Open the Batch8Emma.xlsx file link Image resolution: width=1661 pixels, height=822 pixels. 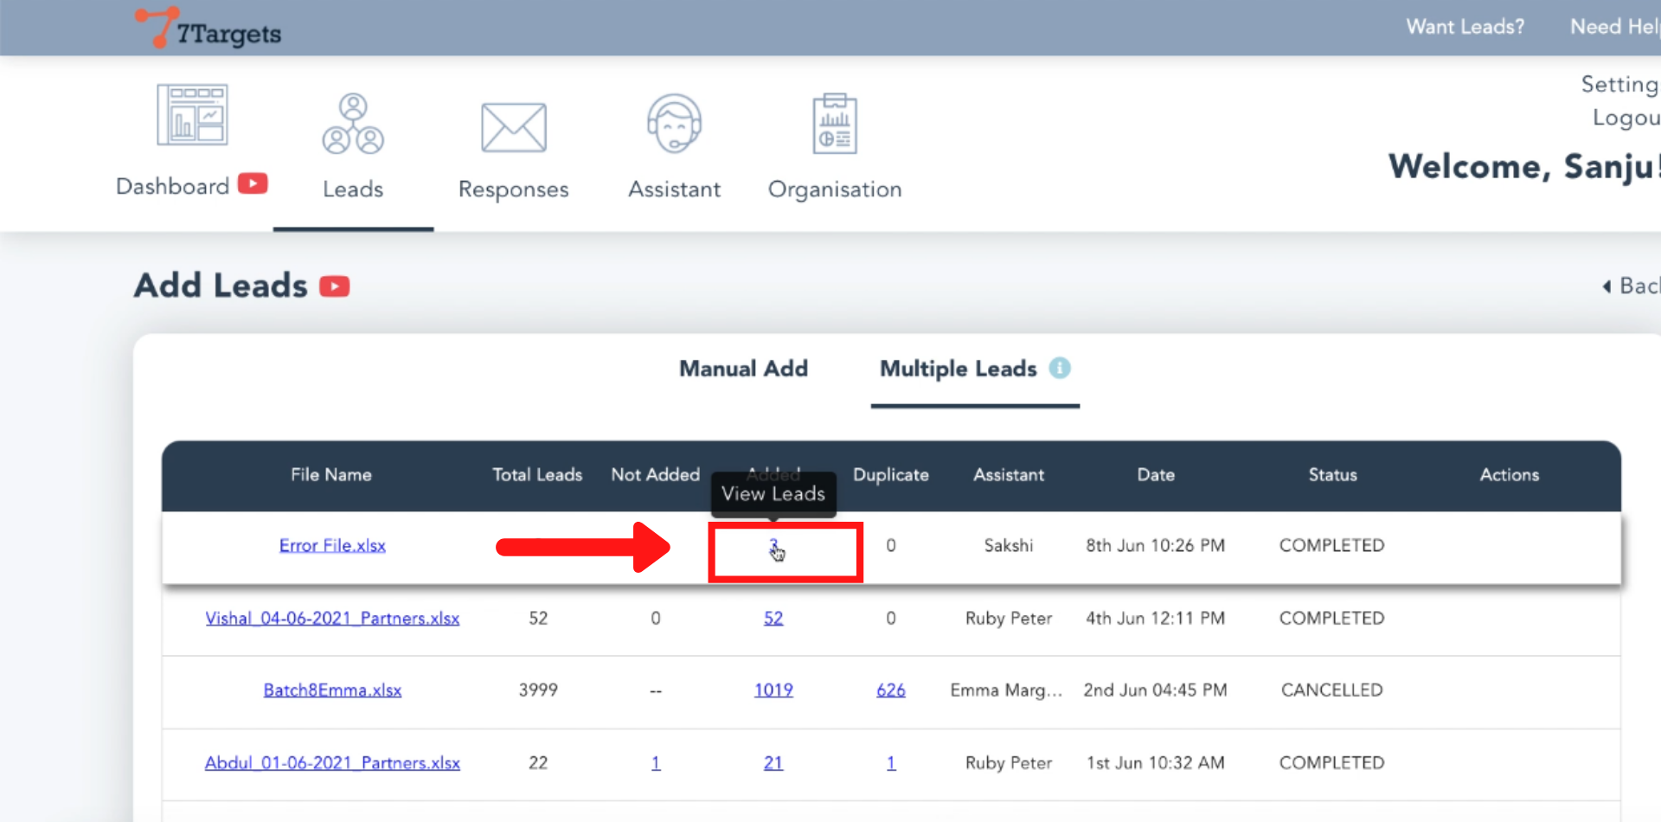coord(332,690)
